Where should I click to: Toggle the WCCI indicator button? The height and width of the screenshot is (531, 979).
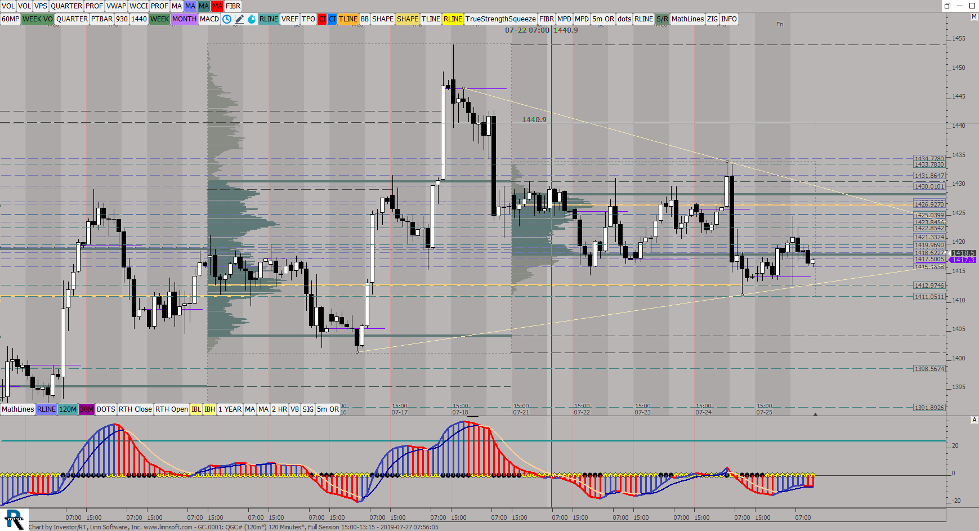click(x=138, y=6)
